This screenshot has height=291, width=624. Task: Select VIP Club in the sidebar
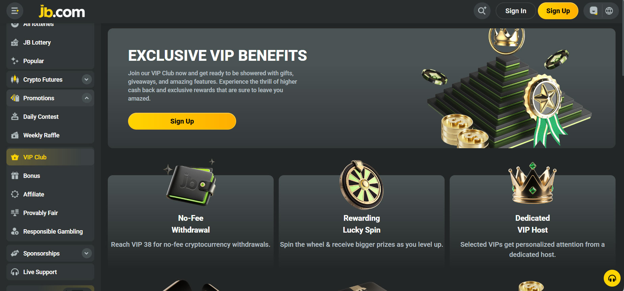pos(50,157)
